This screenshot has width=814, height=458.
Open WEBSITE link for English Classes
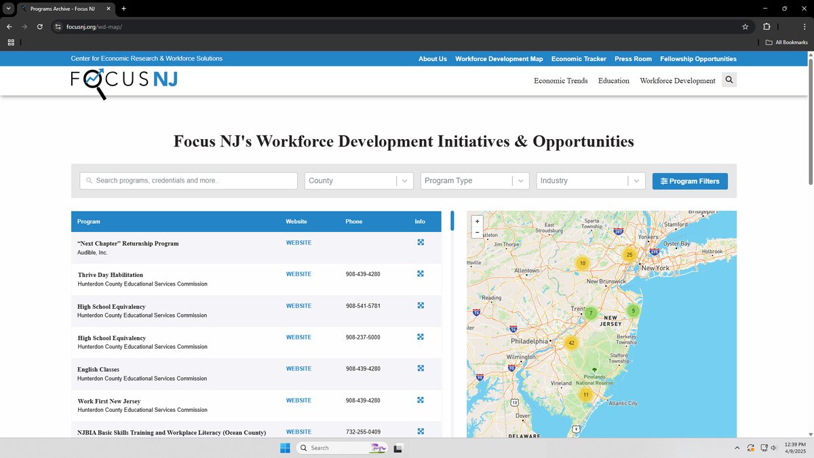pyautogui.click(x=298, y=369)
